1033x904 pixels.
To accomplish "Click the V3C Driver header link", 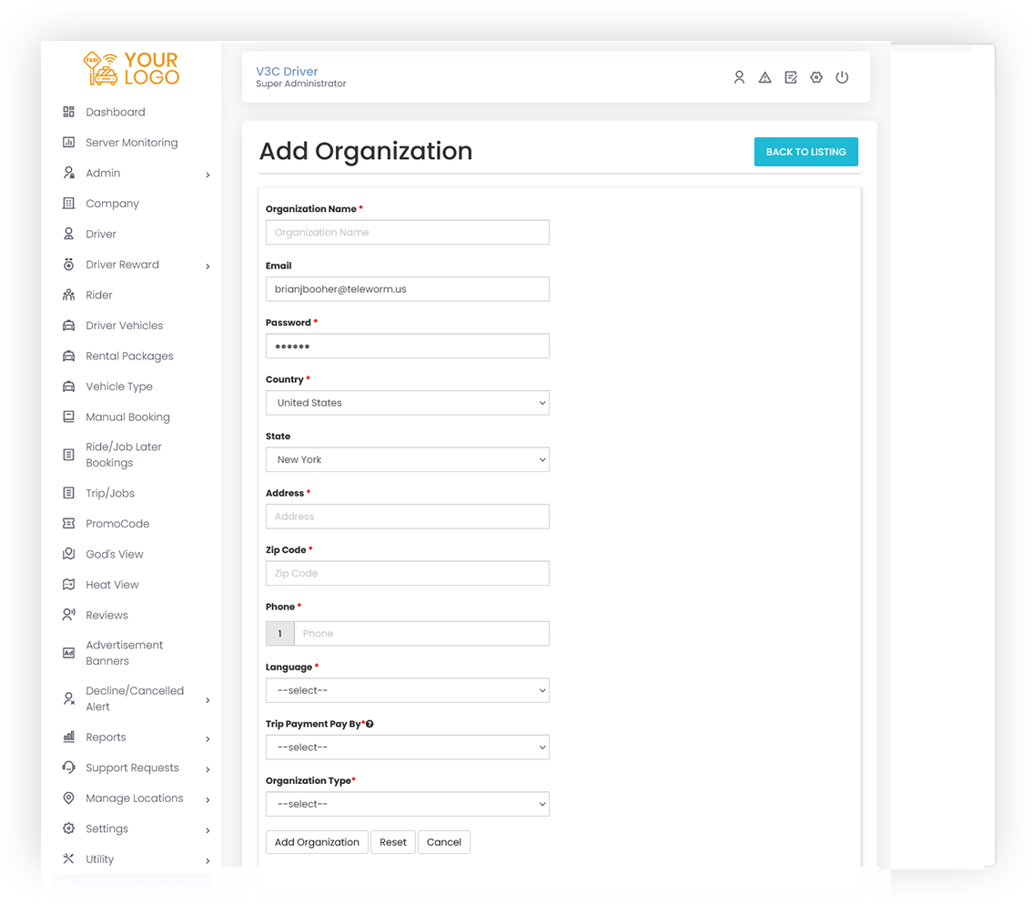I will [x=287, y=71].
